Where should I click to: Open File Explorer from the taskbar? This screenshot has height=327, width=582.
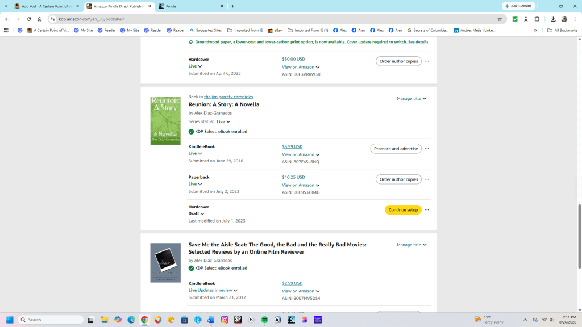click(105, 320)
